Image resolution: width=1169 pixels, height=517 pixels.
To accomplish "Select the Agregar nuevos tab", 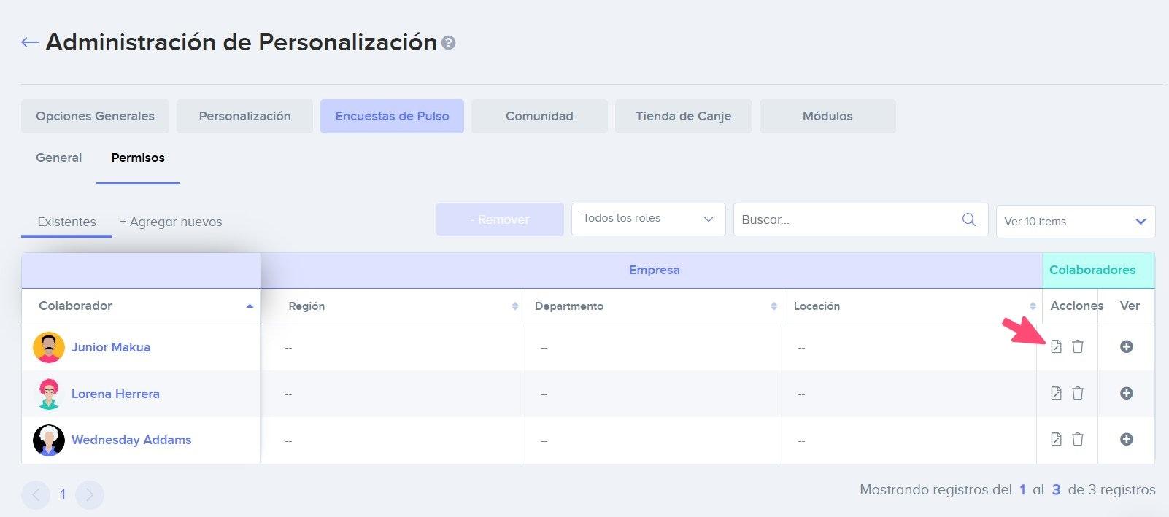I will [171, 222].
